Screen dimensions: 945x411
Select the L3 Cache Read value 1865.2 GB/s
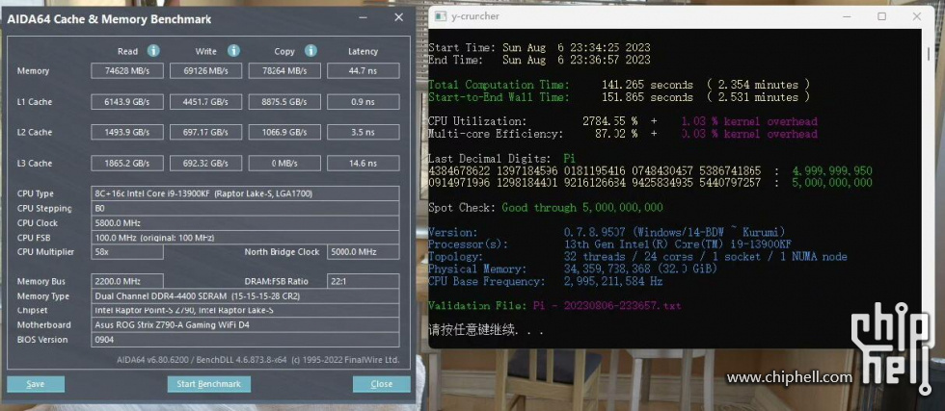coord(127,163)
